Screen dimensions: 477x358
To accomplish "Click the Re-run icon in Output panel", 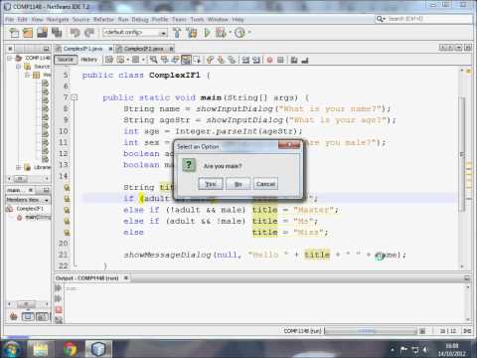I will (59, 287).
